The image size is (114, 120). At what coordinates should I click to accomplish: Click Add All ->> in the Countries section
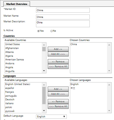pyautogui.click(x=58, y=54)
